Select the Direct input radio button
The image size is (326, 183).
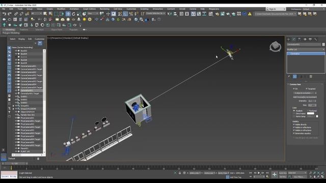294,113
